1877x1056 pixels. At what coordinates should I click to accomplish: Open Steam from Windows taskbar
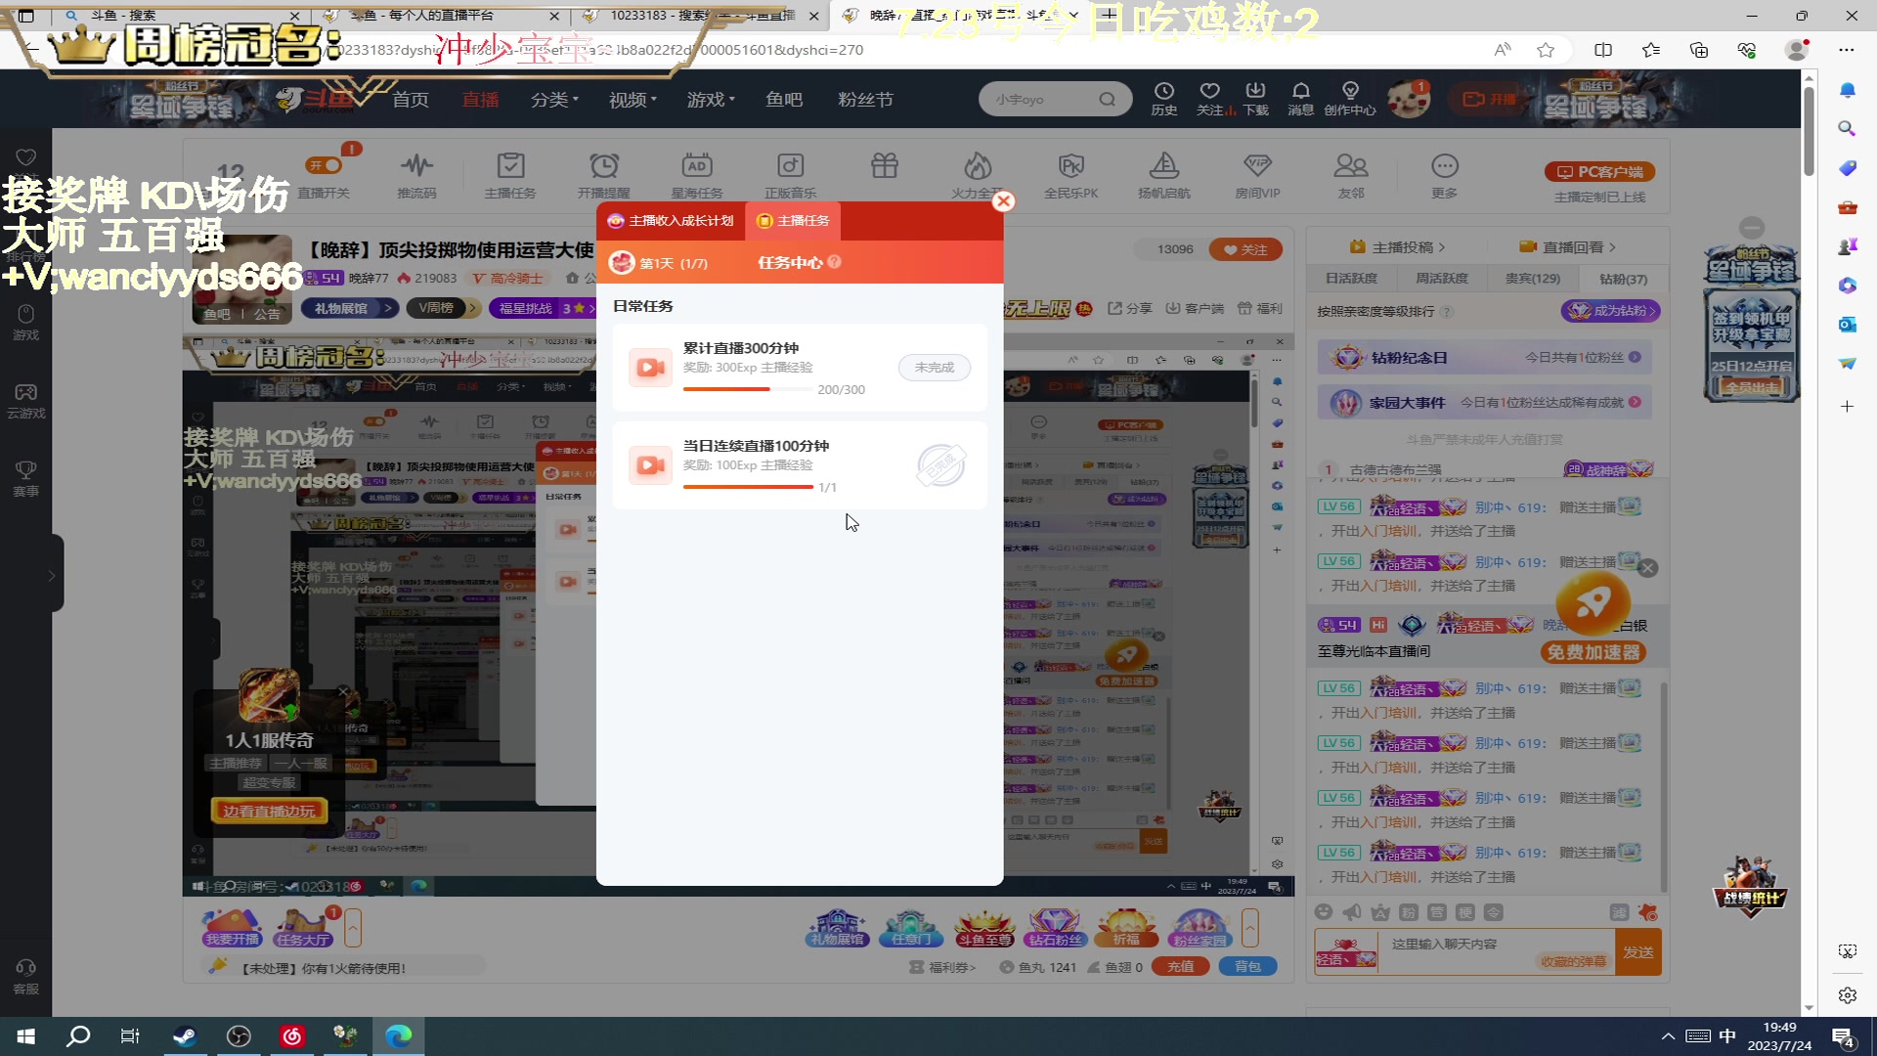(185, 1035)
